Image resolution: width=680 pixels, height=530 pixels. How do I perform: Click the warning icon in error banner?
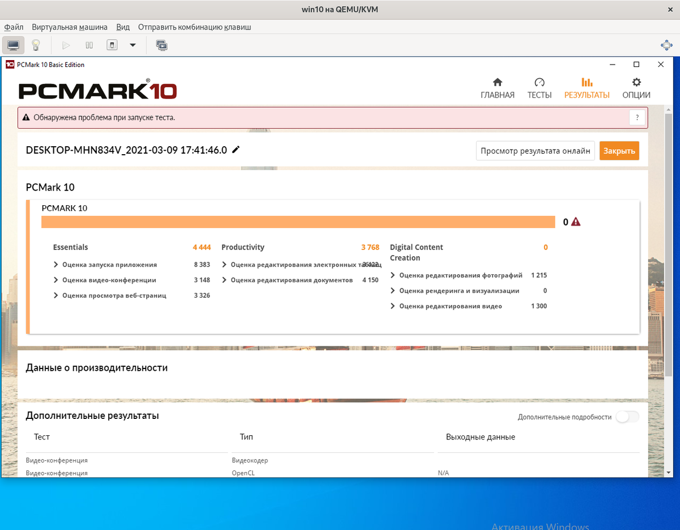25,118
